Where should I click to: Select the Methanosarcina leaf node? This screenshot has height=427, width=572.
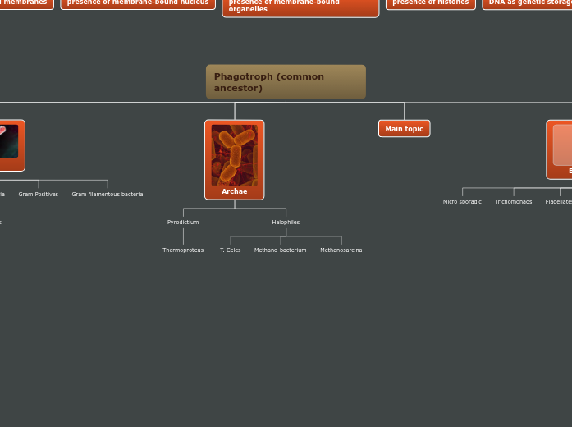click(x=341, y=250)
